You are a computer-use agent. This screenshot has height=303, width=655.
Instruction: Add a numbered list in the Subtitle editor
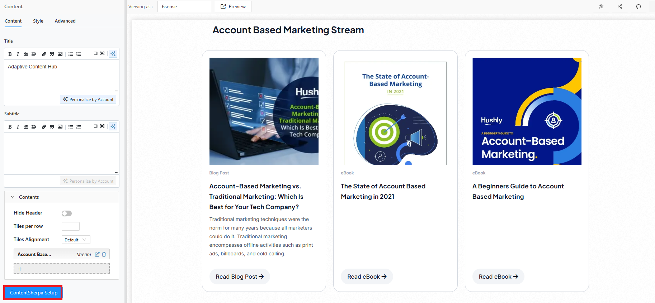[79, 127]
